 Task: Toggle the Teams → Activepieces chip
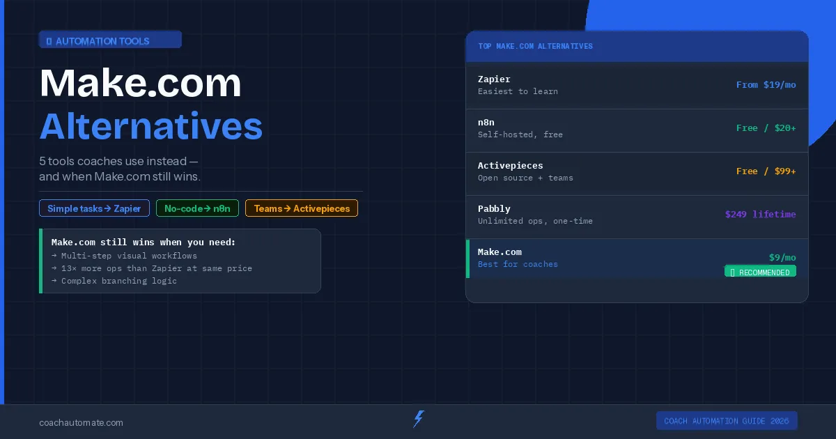(302, 208)
